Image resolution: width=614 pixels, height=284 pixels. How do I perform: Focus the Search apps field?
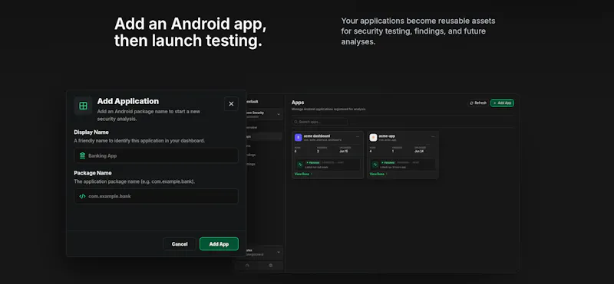[x=319, y=122]
